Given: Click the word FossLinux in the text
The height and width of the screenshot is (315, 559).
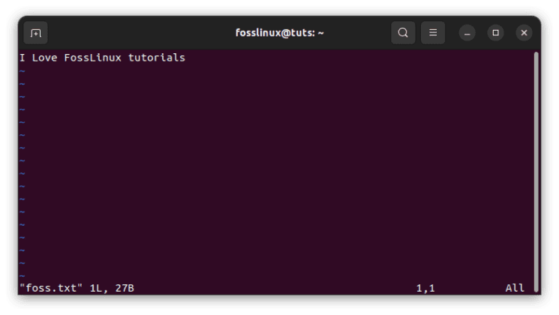Looking at the screenshot, I should click(x=93, y=58).
